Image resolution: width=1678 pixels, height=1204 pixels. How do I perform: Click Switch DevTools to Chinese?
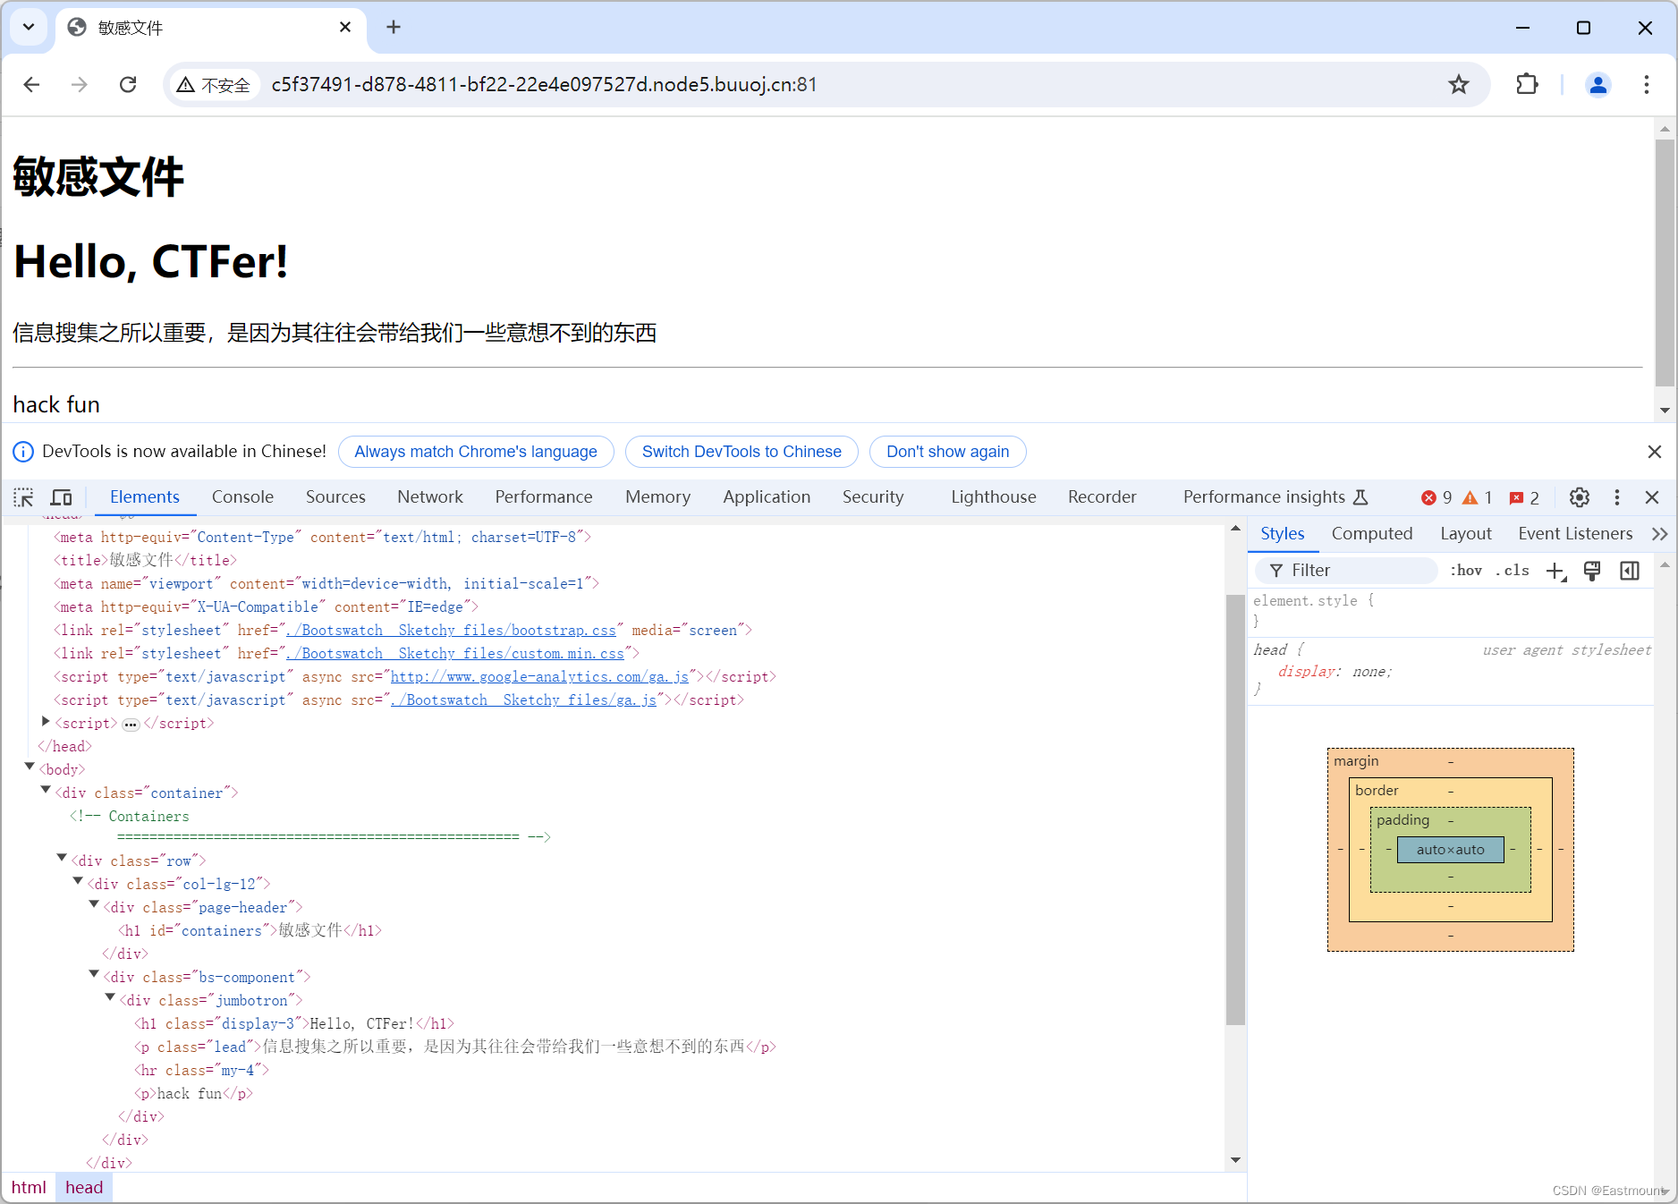[x=742, y=452]
